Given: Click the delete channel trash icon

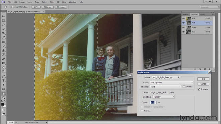Looking at the screenshot, I should pyautogui.click(x=209, y=69).
